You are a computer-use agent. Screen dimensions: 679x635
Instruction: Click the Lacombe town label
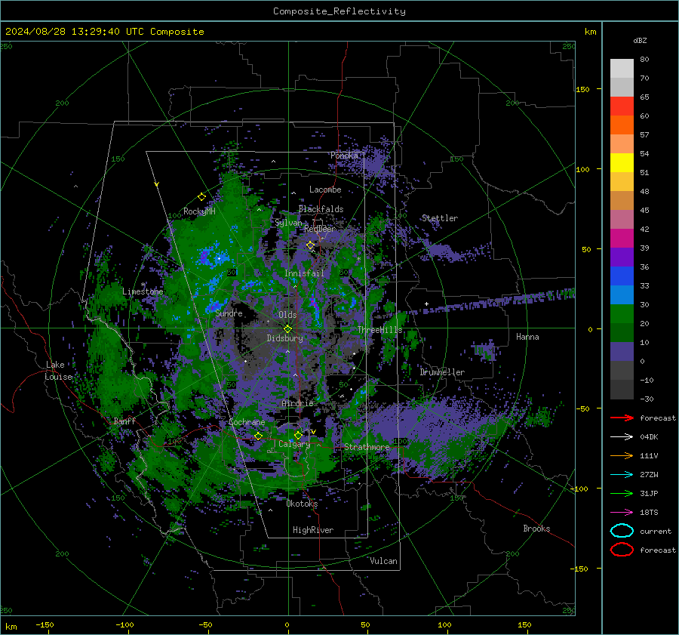tap(325, 190)
